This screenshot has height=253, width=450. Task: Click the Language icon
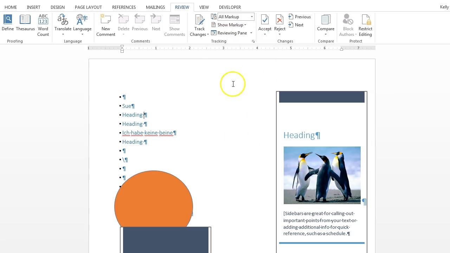coord(82,20)
